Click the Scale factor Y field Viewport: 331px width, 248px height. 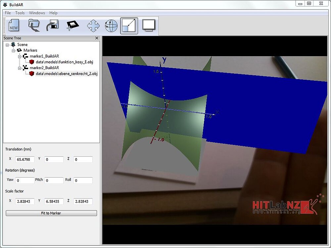(x=54, y=201)
